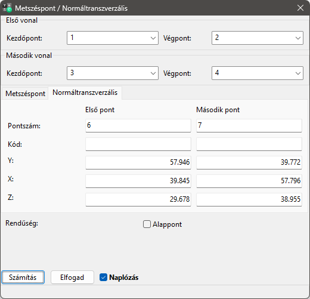Click the first point Z value field
This screenshot has width=310, height=299.
pos(138,199)
